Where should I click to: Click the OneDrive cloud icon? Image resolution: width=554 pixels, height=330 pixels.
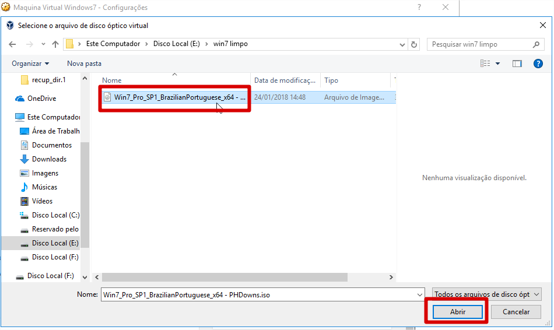[x=20, y=99]
